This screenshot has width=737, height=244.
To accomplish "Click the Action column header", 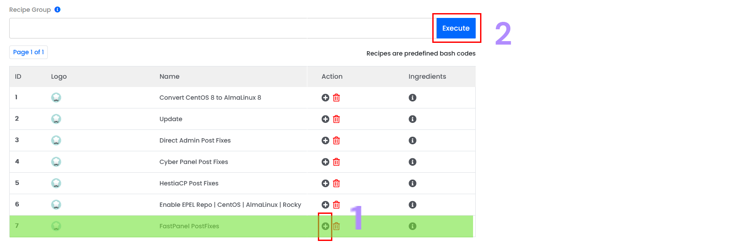I will tap(332, 77).
